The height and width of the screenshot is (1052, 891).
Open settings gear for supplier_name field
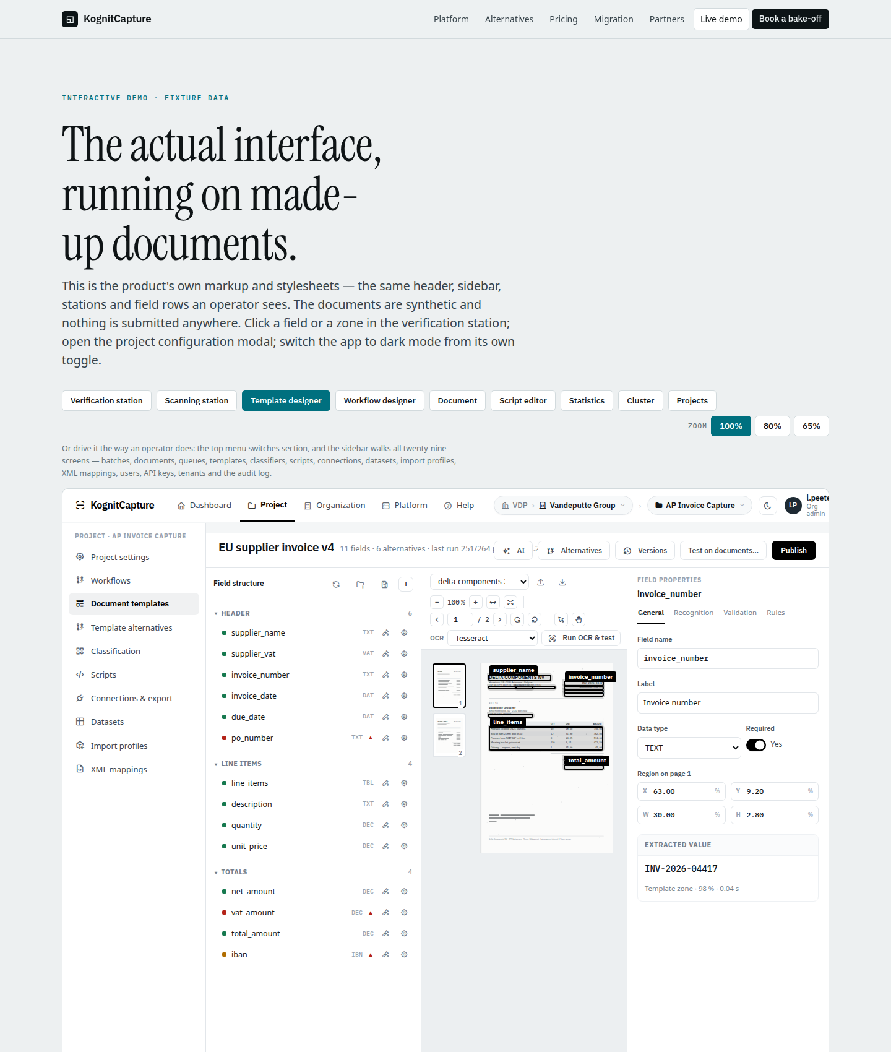[404, 632]
